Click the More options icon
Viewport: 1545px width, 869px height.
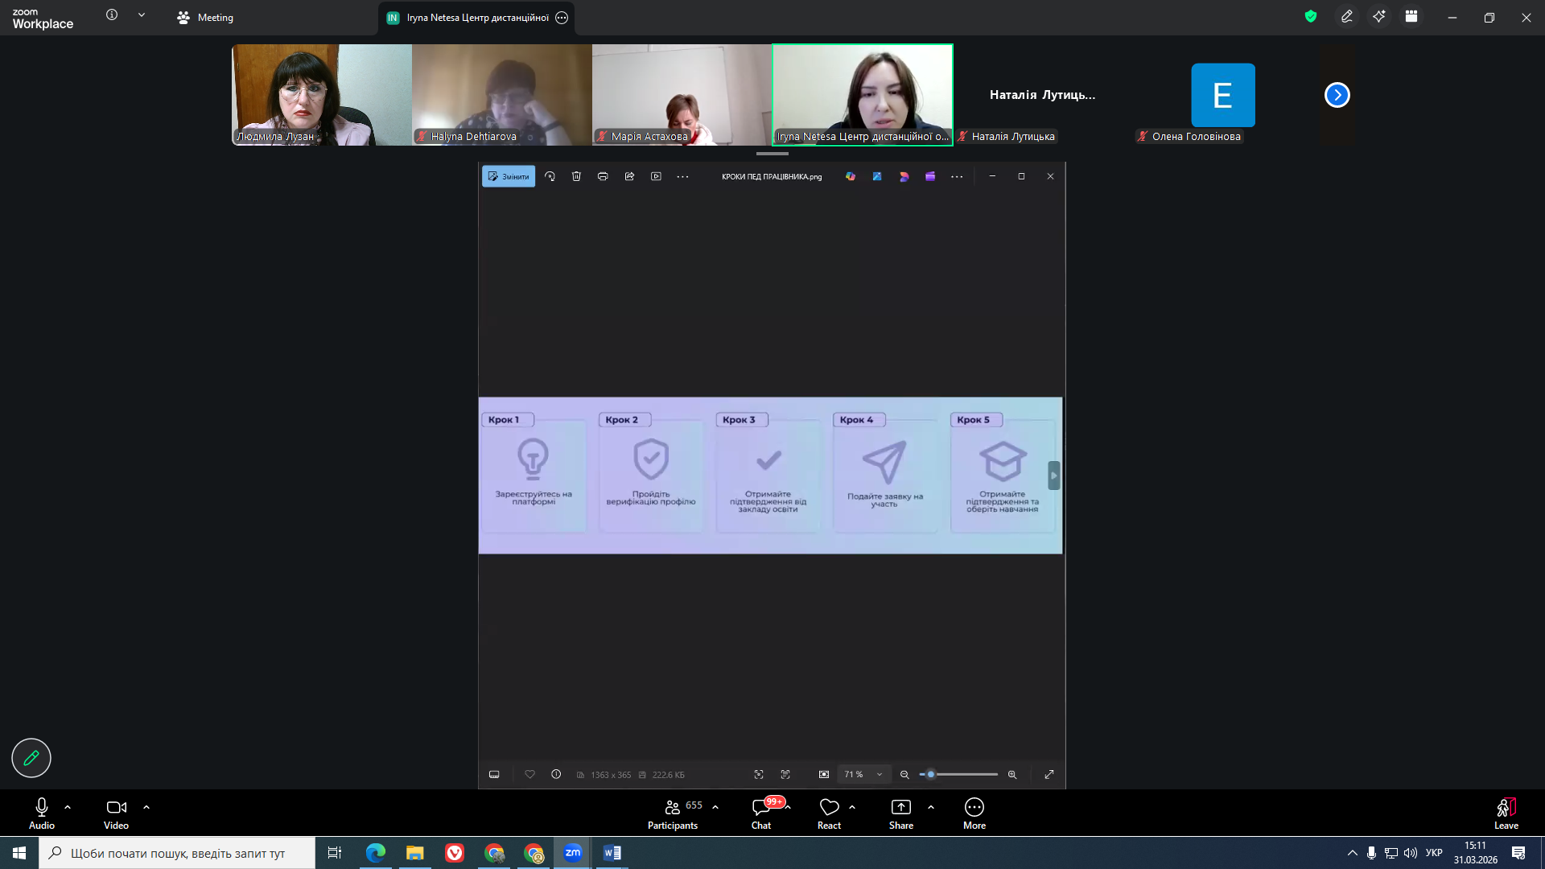point(974,807)
